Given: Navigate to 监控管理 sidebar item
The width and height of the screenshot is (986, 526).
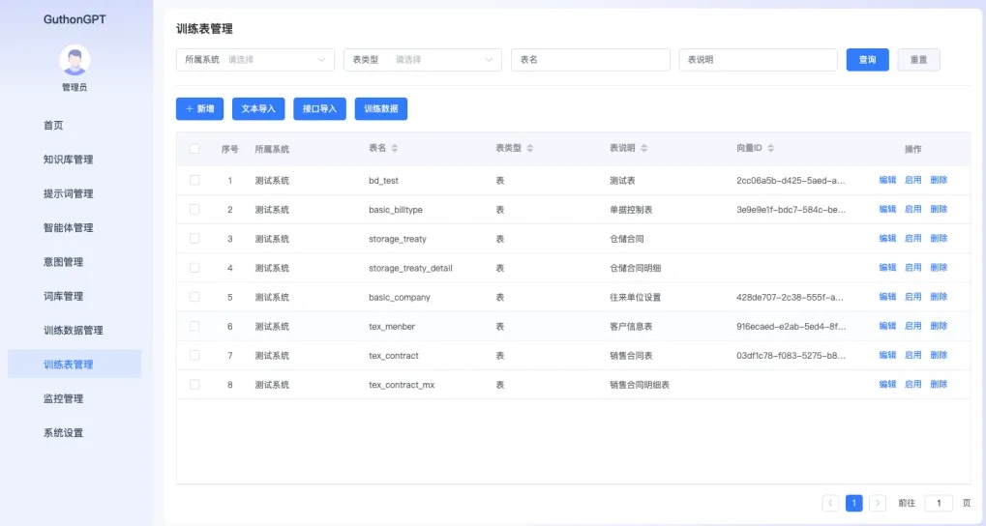Looking at the screenshot, I should (x=64, y=398).
